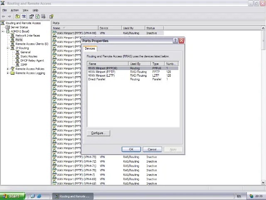Click the ports list scrollbar thumb
The height and width of the screenshot is (200, 266).
point(263,40)
